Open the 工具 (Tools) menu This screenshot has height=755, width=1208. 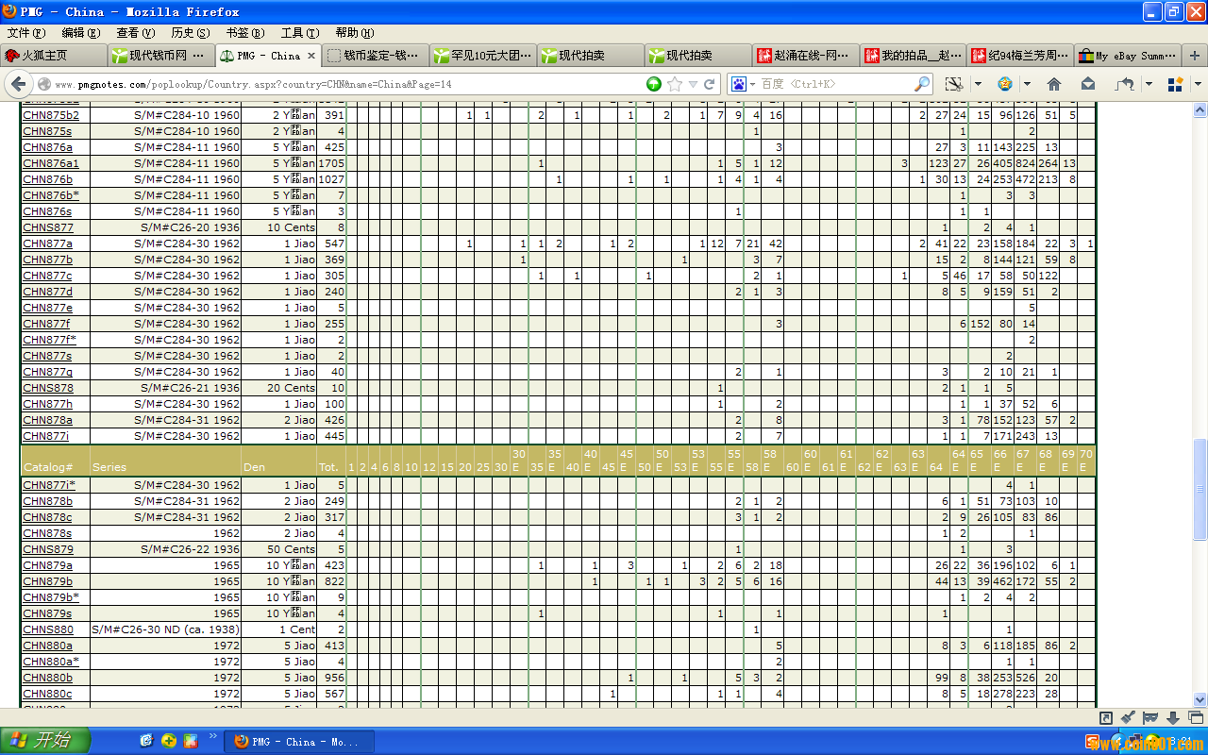pyautogui.click(x=297, y=33)
